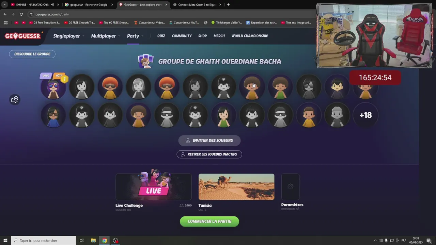
Task: Open Windows Start menu
Action: click(5, 241)
